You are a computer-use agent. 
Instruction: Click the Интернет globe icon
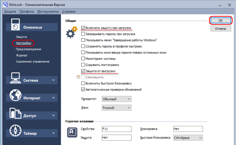[x=16, y=96]
